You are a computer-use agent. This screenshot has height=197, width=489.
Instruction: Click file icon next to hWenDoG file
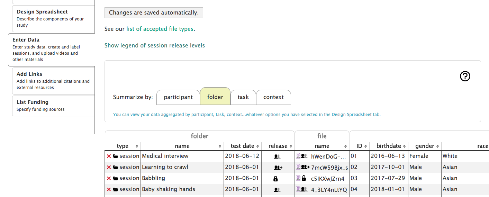click(298, 156)
